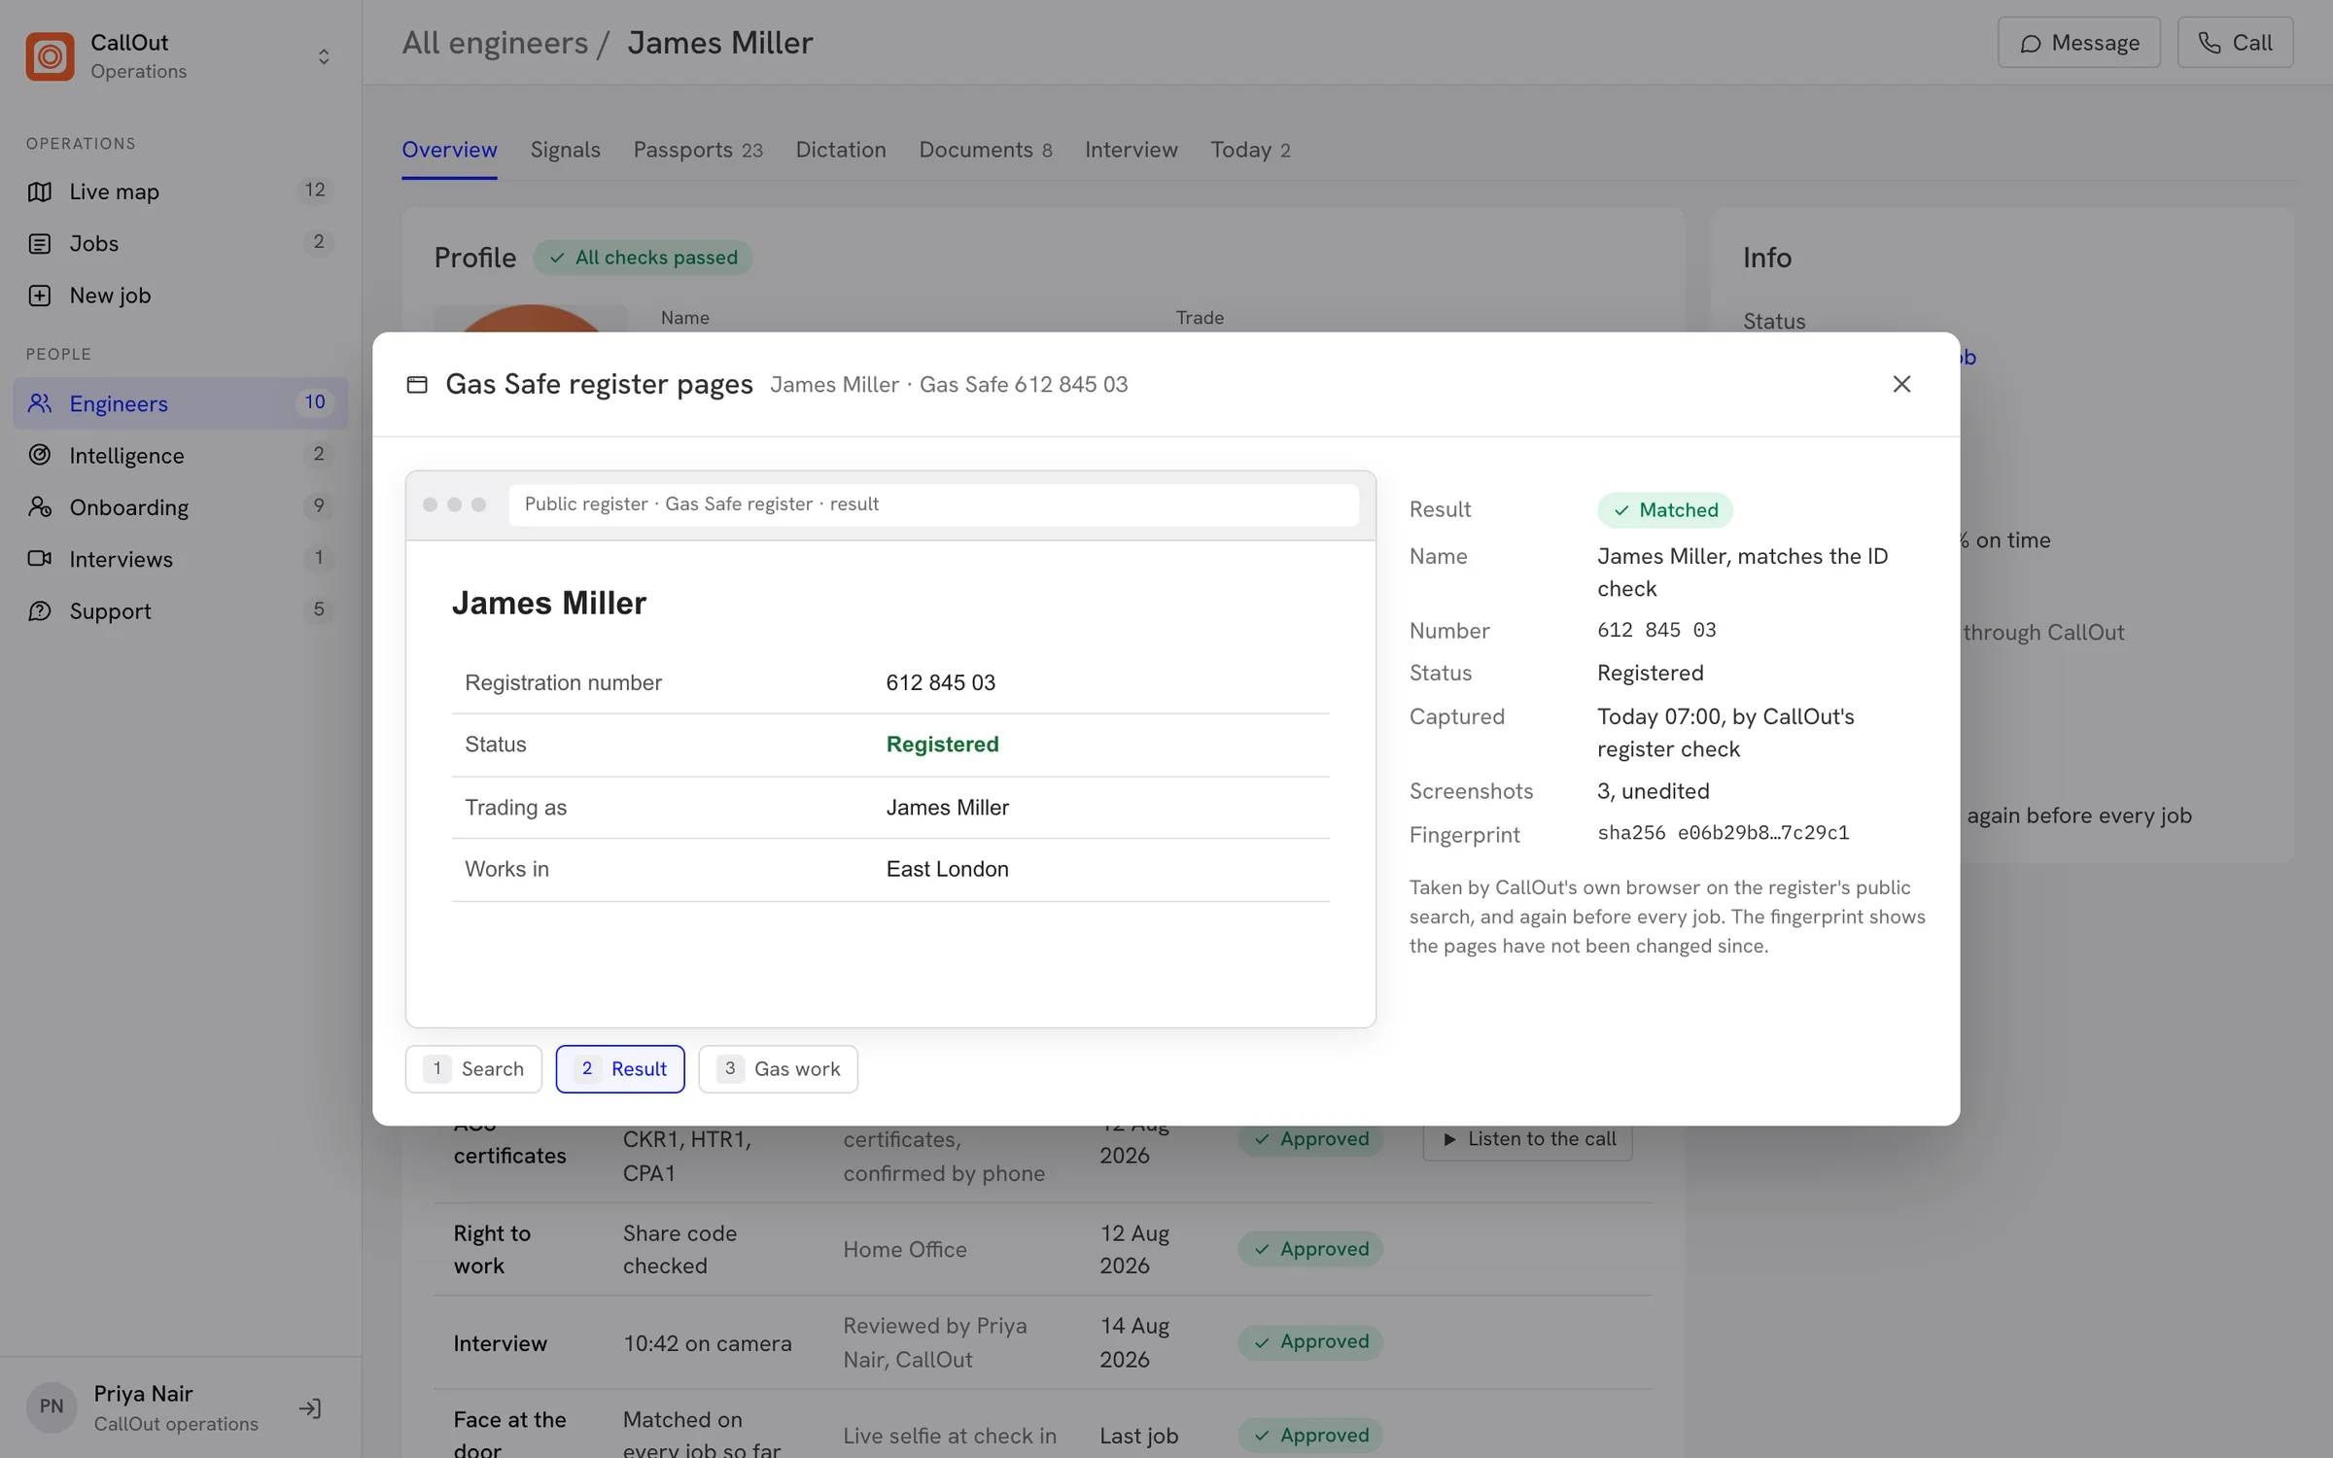Select screenshot 2 Result

tap(620, 1069)
